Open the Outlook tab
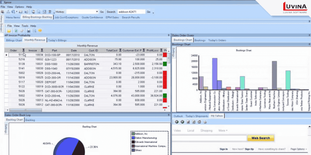 click(178, 116)
